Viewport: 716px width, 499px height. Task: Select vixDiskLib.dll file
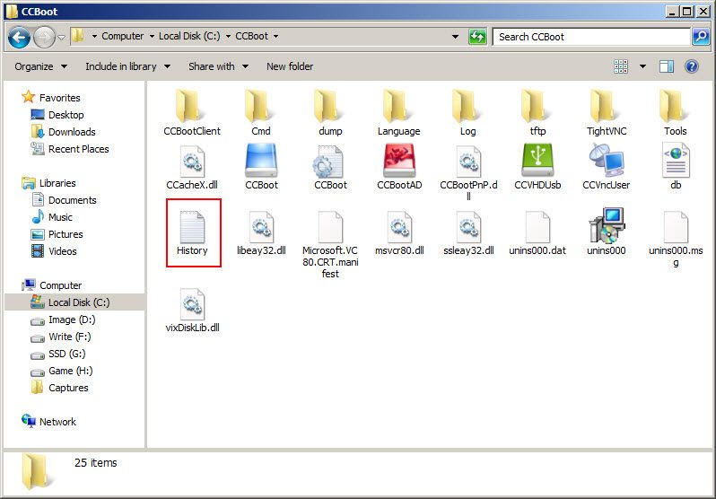[x=192, y=311]
